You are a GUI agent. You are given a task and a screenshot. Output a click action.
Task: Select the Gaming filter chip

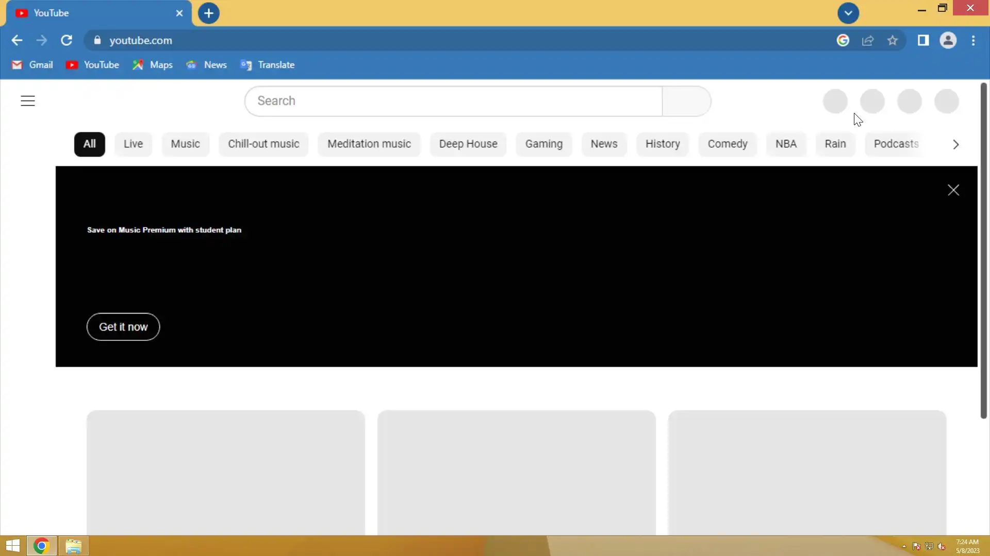point(543,144)
